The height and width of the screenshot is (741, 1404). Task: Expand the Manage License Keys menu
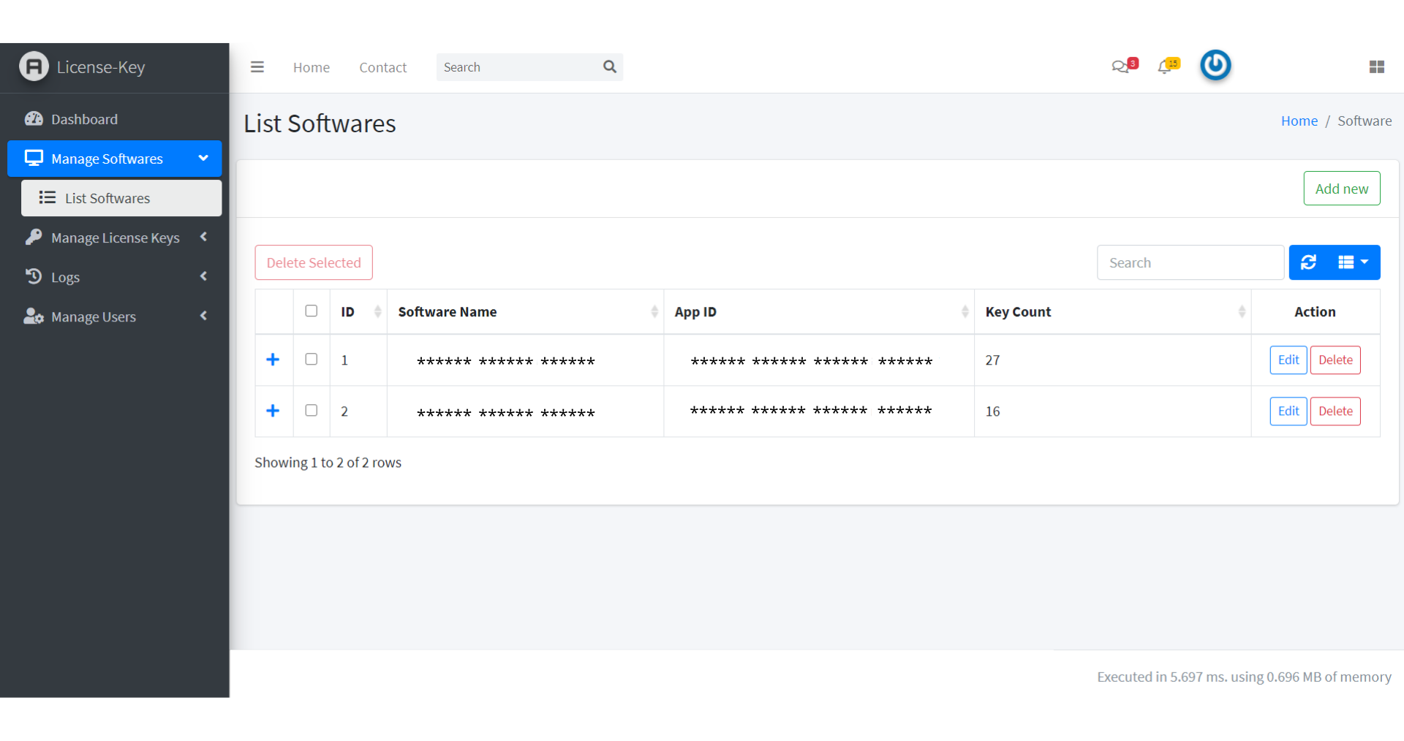tap(115, 237)
